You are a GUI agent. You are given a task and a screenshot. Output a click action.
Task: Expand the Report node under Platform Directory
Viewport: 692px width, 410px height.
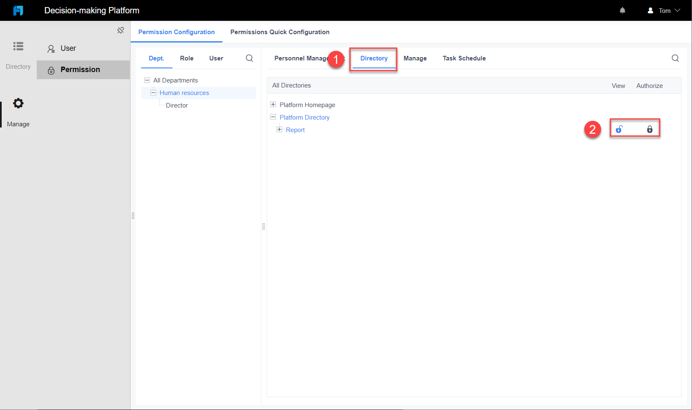(x=279, y=130)
